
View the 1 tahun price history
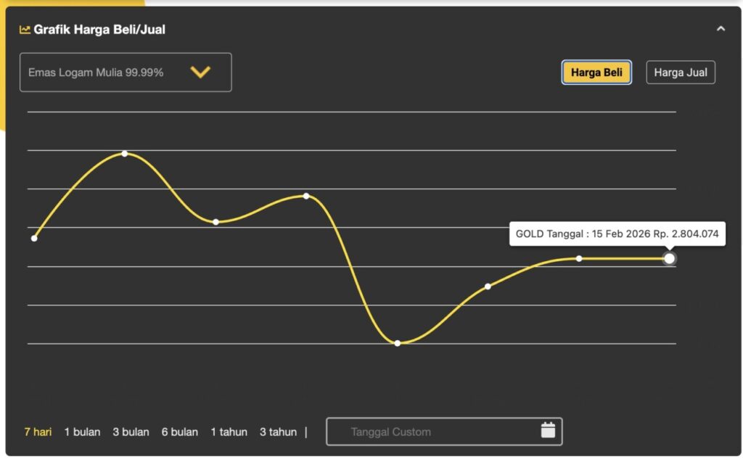point(229,432)
